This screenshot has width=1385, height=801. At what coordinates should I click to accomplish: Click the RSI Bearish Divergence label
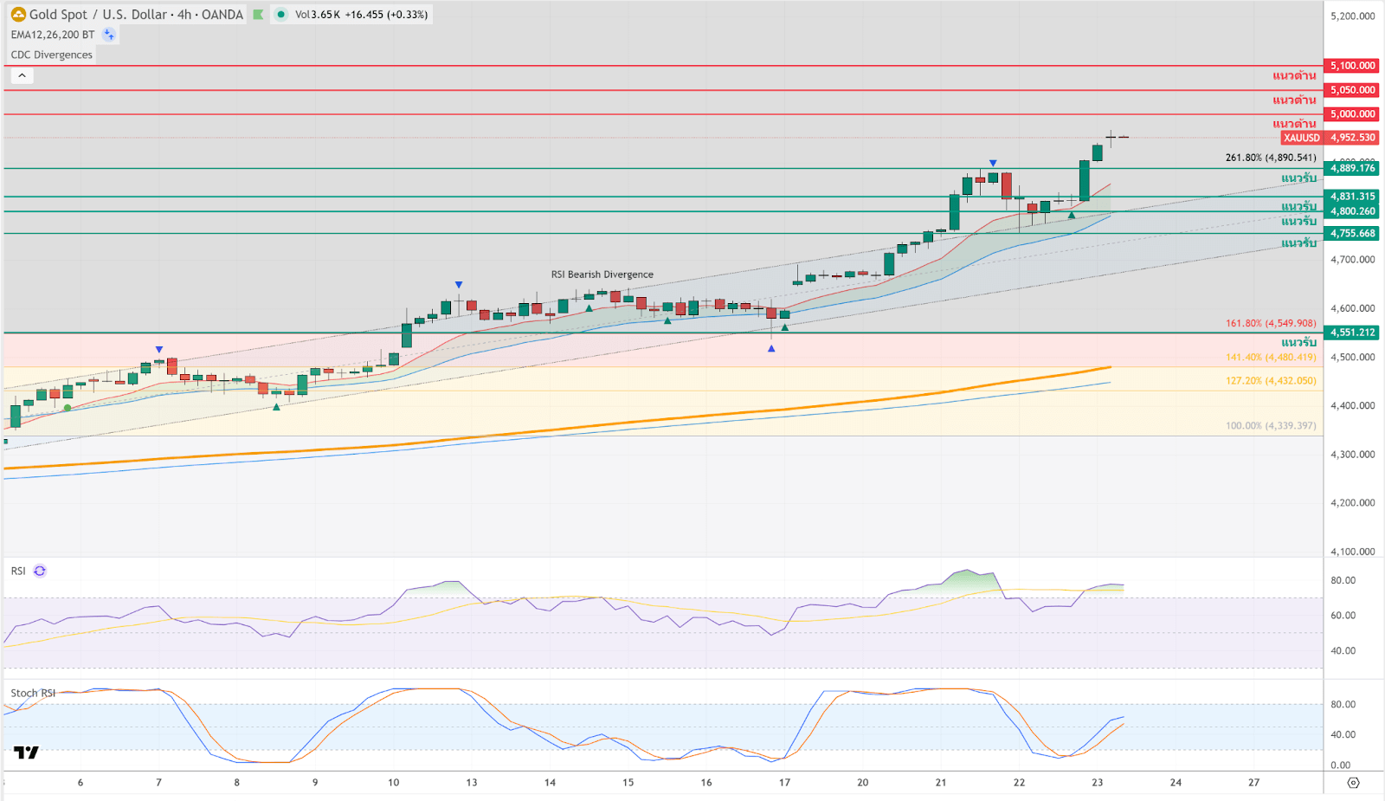pyautogui.click(x=602, y=275)
